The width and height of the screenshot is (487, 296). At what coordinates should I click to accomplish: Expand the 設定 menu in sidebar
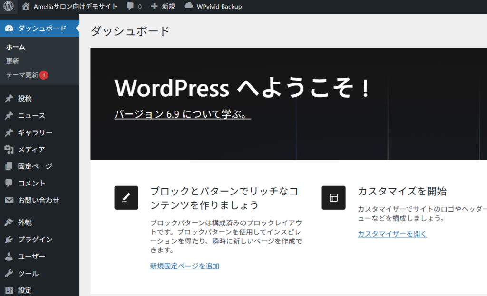[25, 290]
